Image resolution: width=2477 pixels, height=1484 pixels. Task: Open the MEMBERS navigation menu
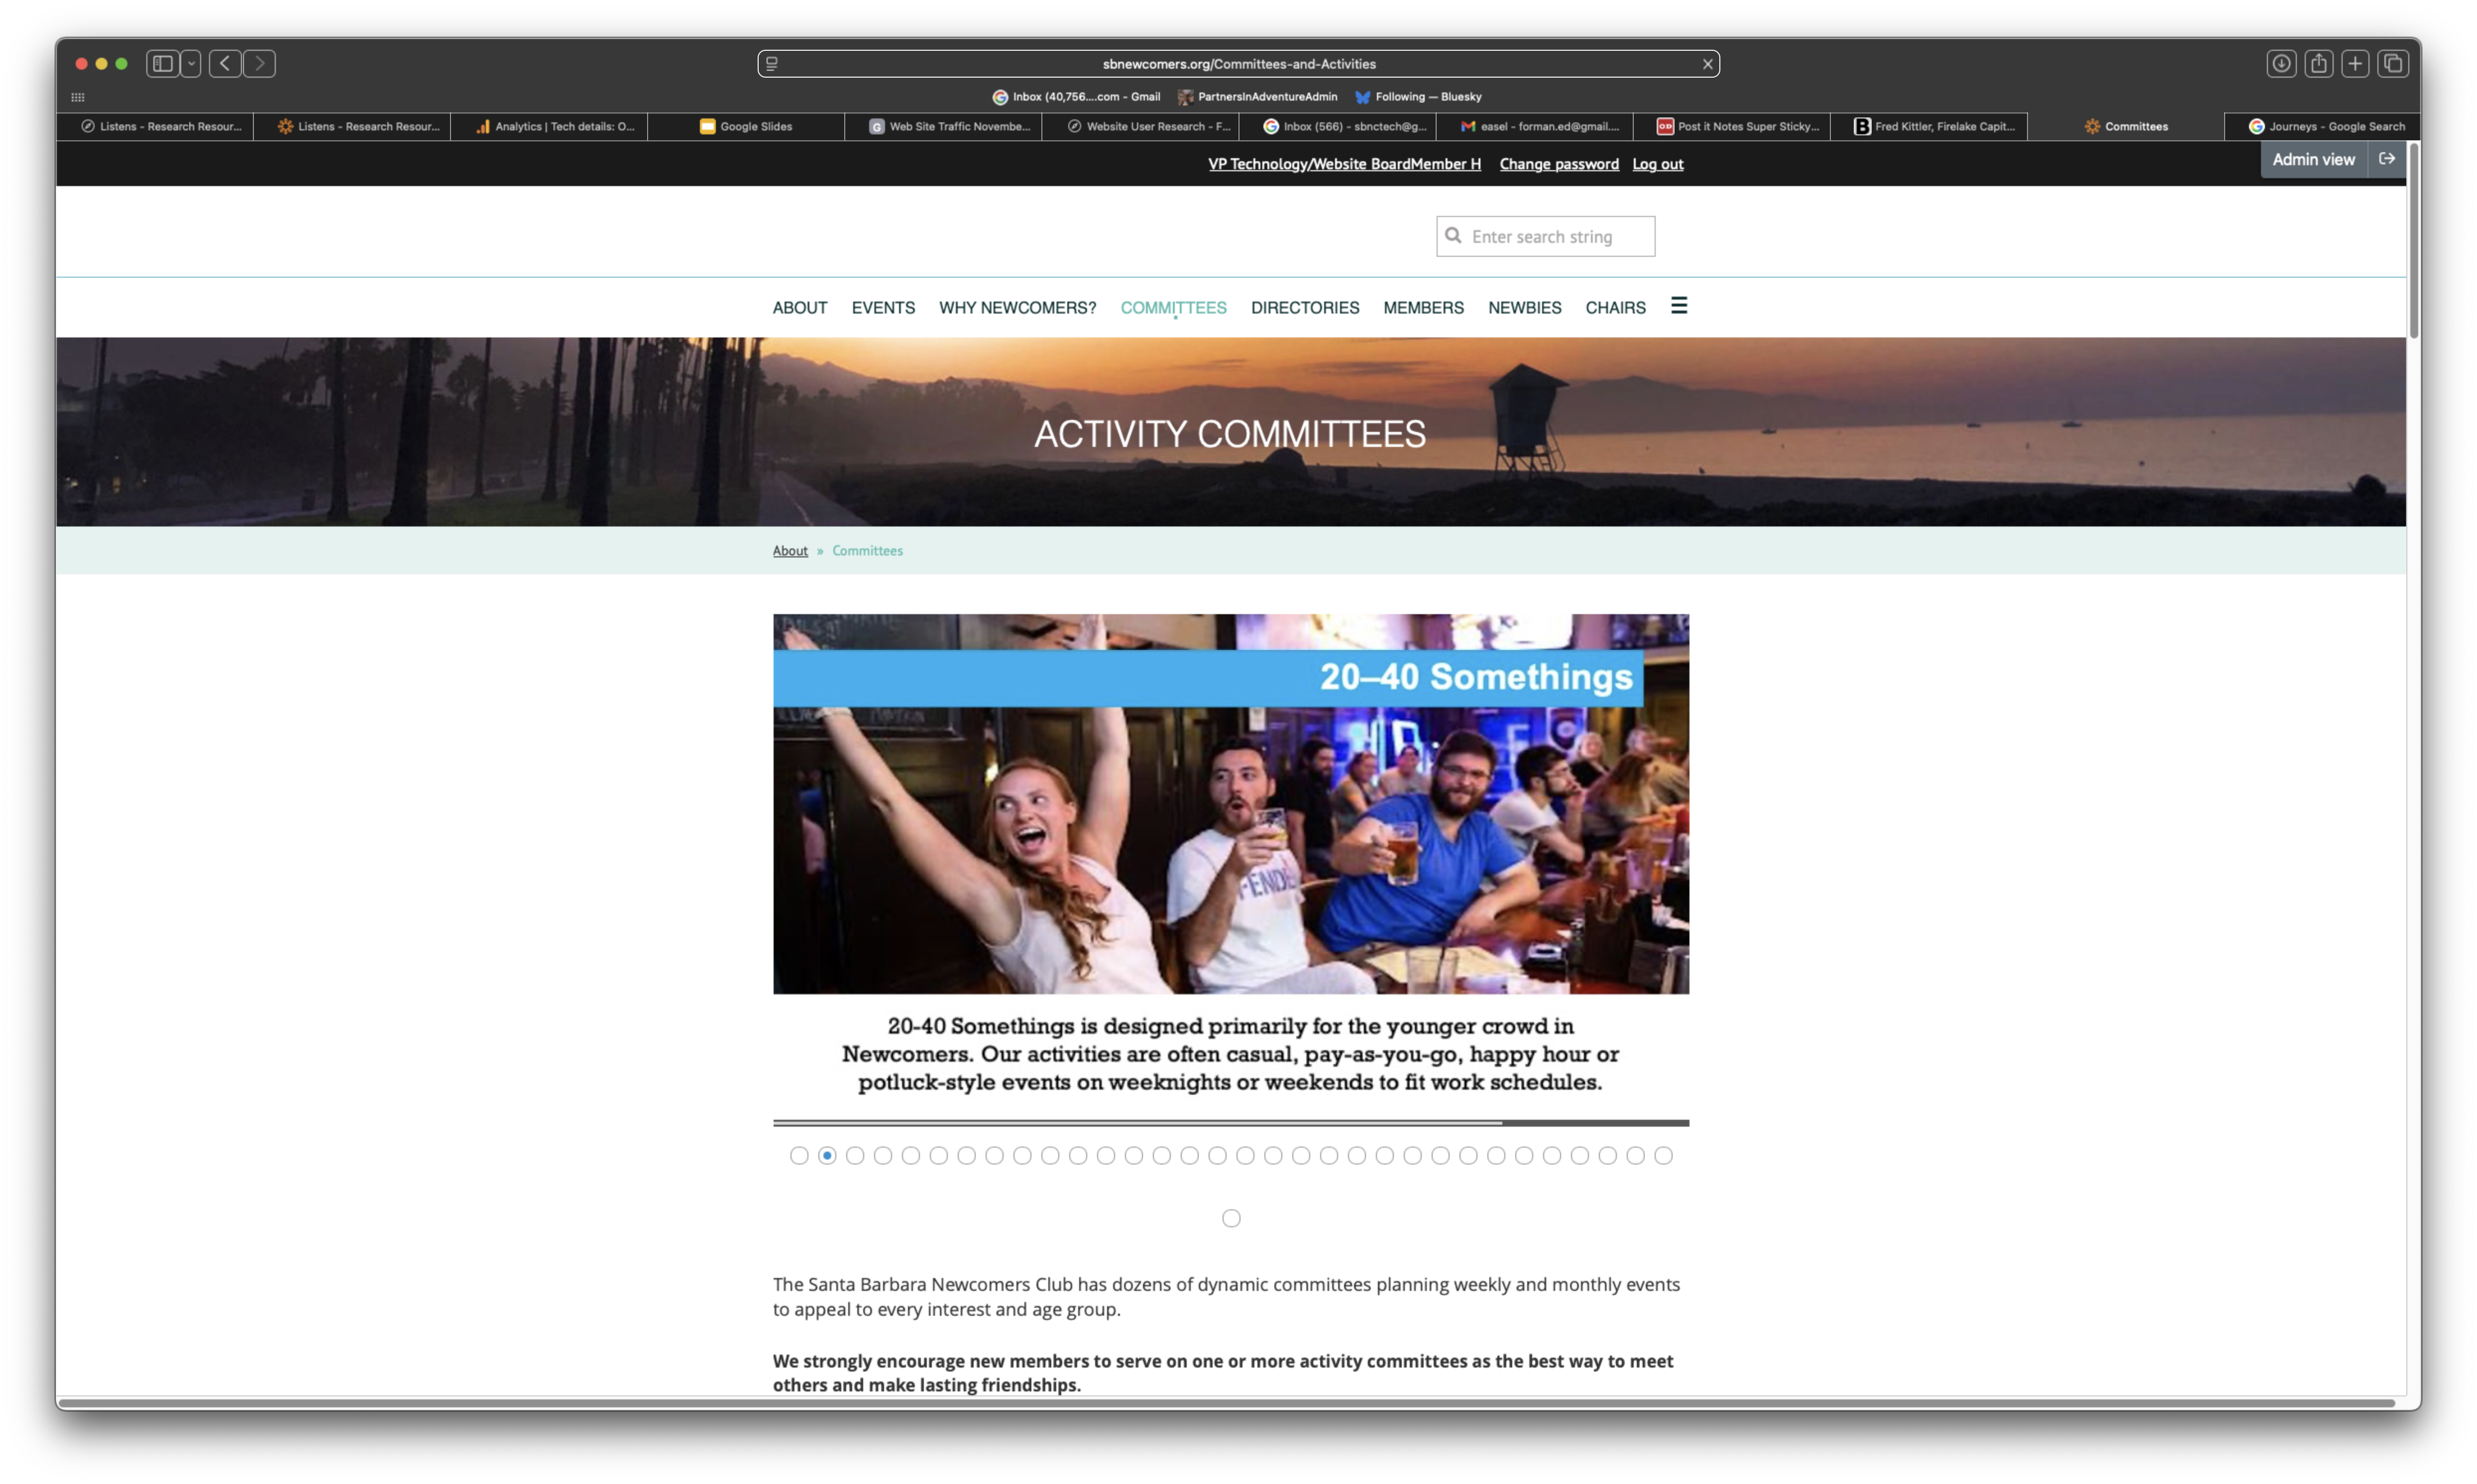tap(1423, 308)
